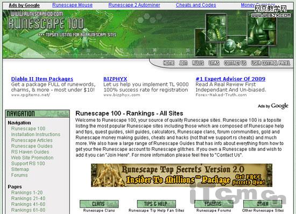296x214 pixels.
Task: Click the Runescape 100 site logo
Action: click(x=46, y=23)
